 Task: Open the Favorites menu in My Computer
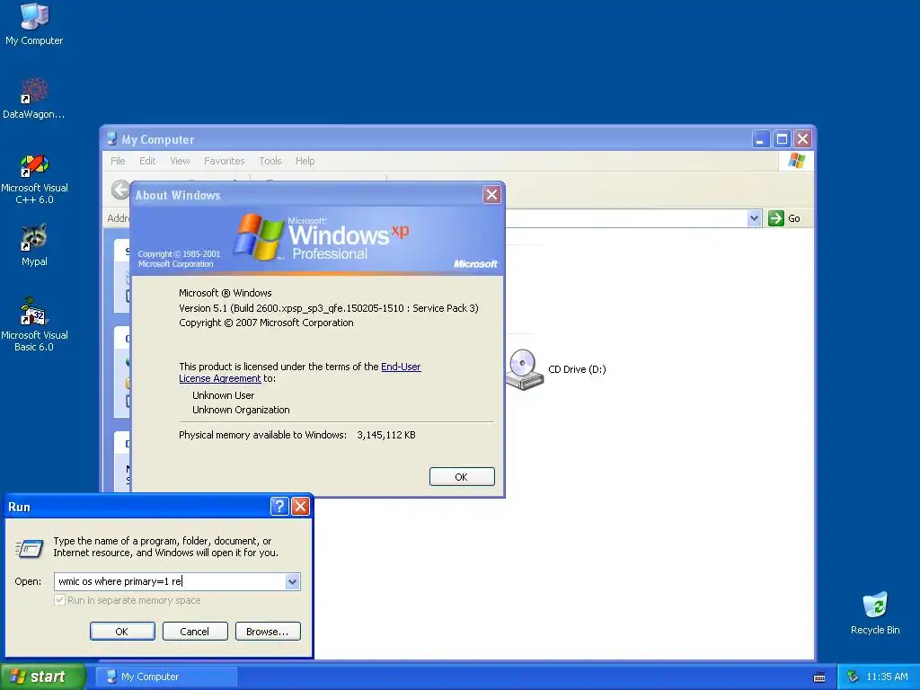224,161
